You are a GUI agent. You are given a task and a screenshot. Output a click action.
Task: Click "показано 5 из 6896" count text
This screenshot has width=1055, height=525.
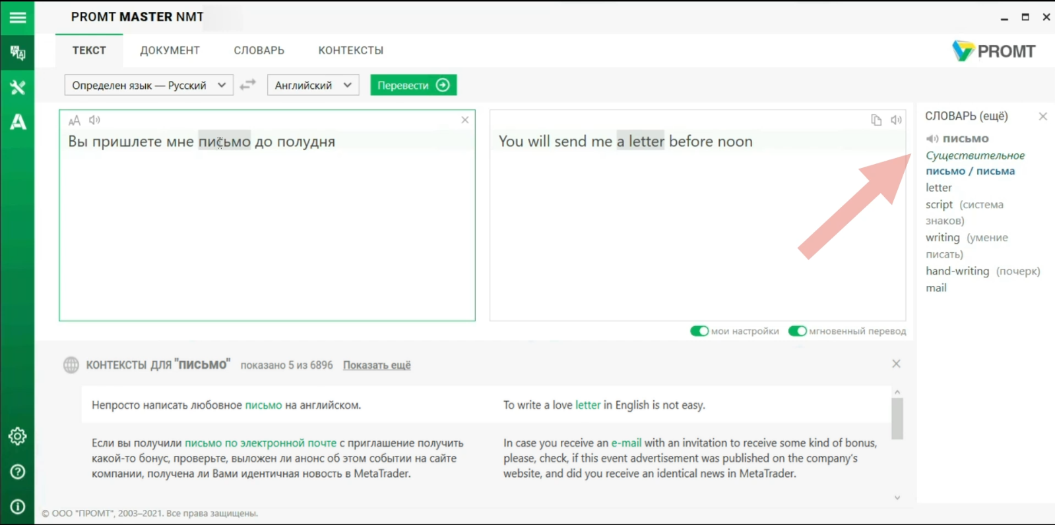click(286, 365)
